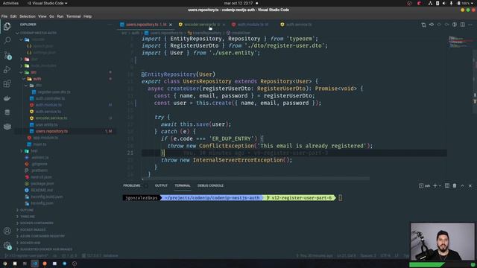Open the File menu
The height and width of the screenshot is (268, 477).
(4, 16)
